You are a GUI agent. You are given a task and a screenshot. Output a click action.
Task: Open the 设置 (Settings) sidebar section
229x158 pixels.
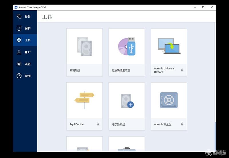[25, 64]
